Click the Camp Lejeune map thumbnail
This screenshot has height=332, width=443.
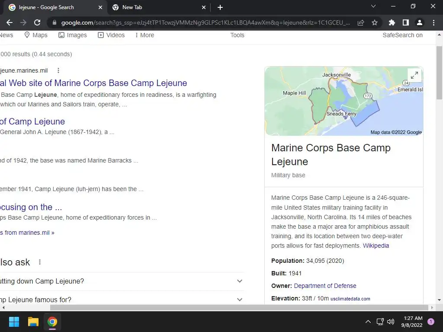tap(344, 101)
